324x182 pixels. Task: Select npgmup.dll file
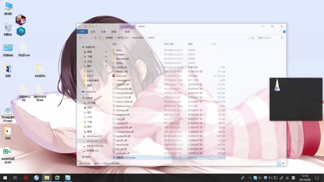pos(123,115)
